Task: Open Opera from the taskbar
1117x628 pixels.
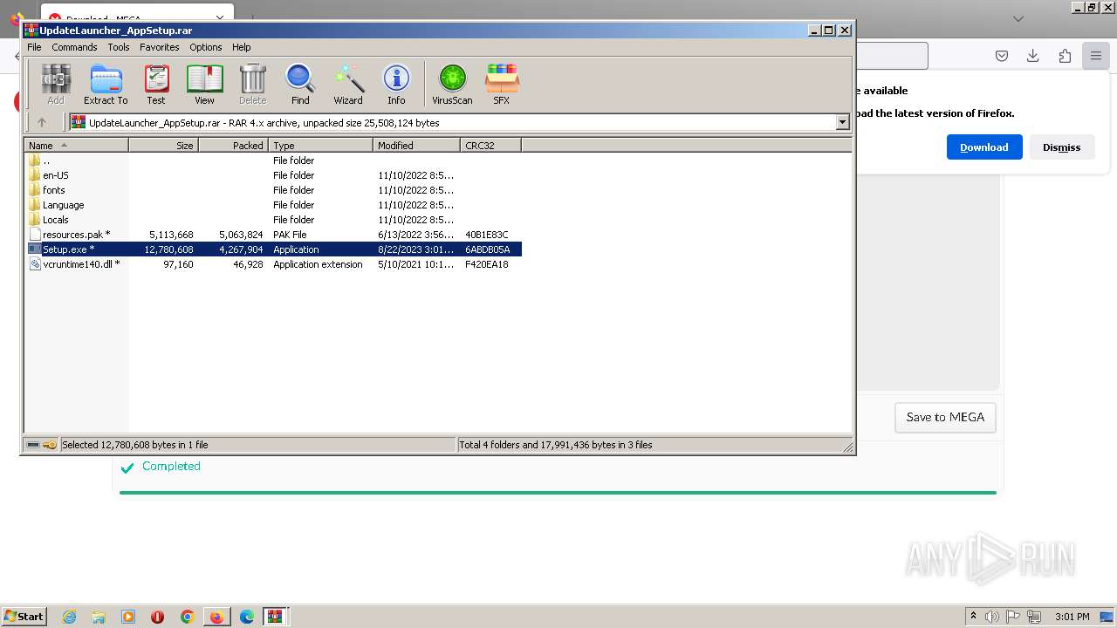Action: tap(158, 617)
